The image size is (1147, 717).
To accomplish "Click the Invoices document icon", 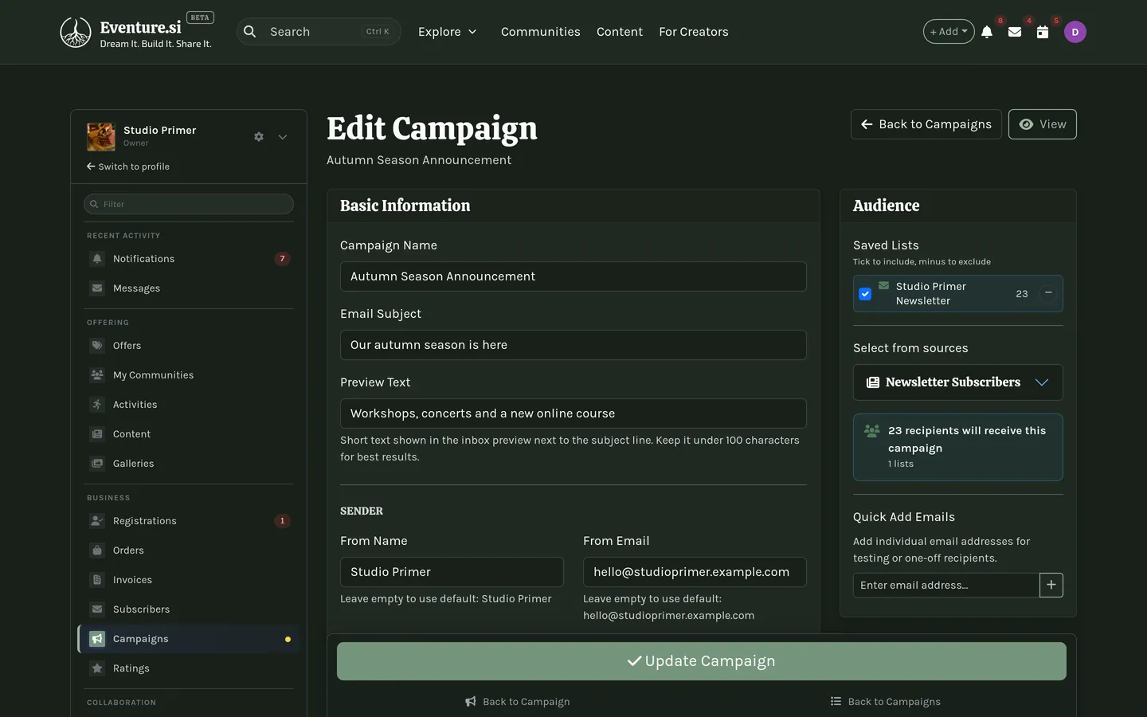I will 97,580.
